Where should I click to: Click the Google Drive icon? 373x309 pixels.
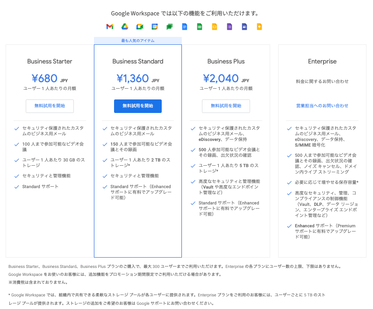pyautogui.click(x=125, y=27)
